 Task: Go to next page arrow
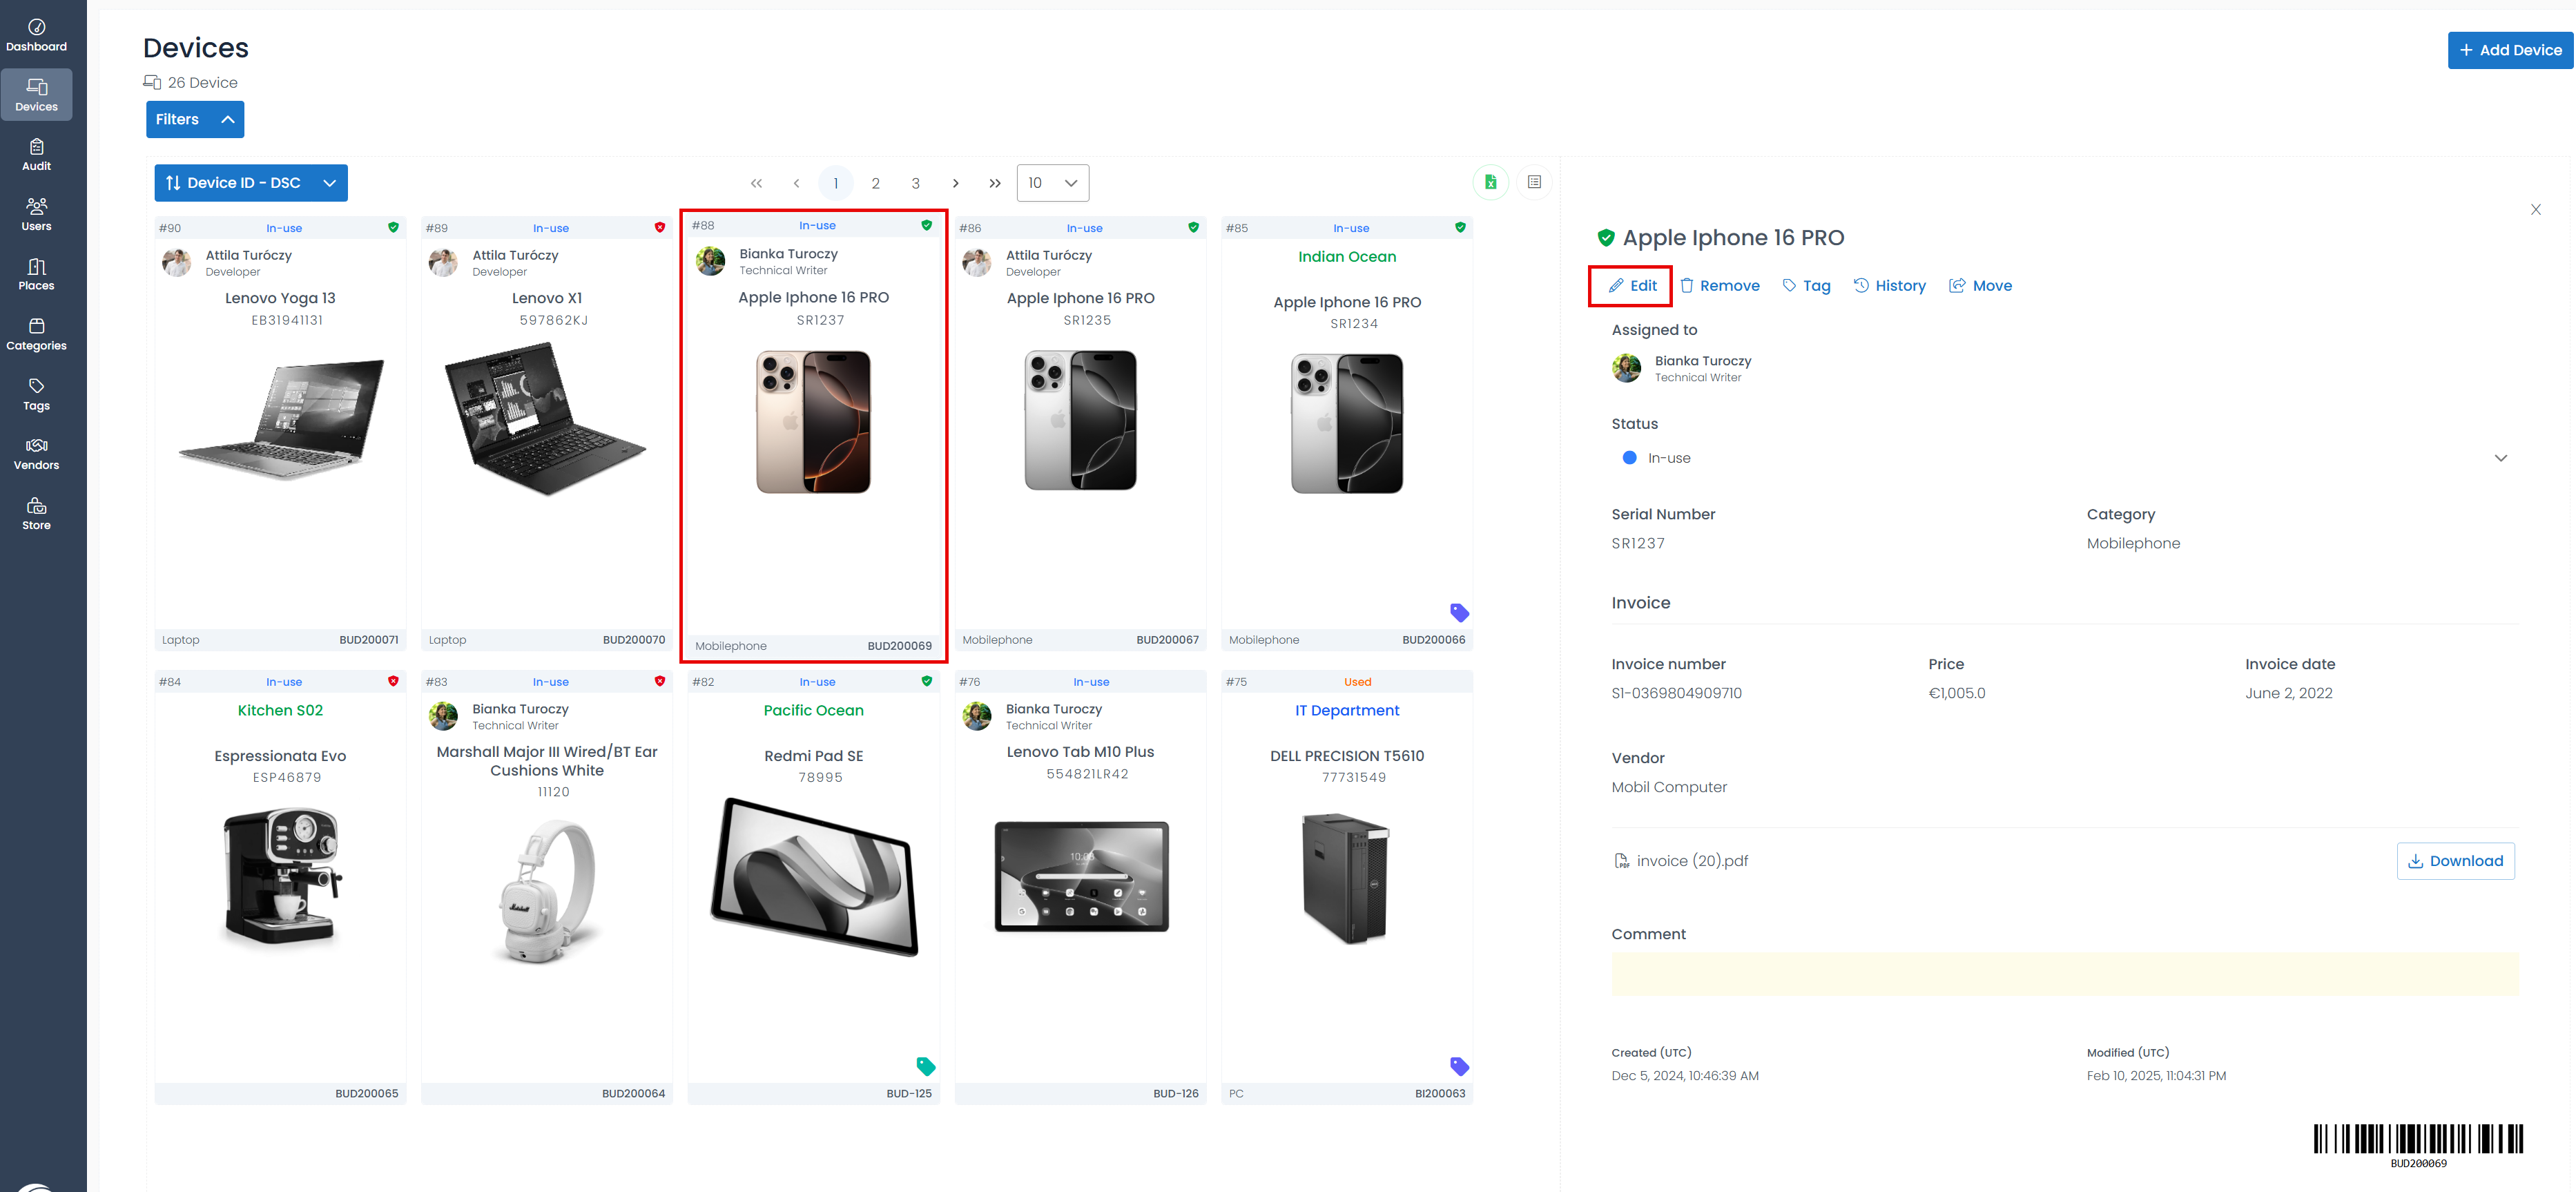[x=955, y=183]
